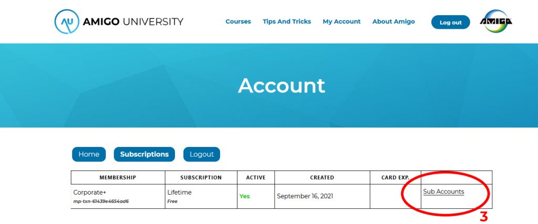The height and width of the screenshot is (224, 538).
Task: Click the Amigo University circular AU logo
Action: click(x=67, y=22)
